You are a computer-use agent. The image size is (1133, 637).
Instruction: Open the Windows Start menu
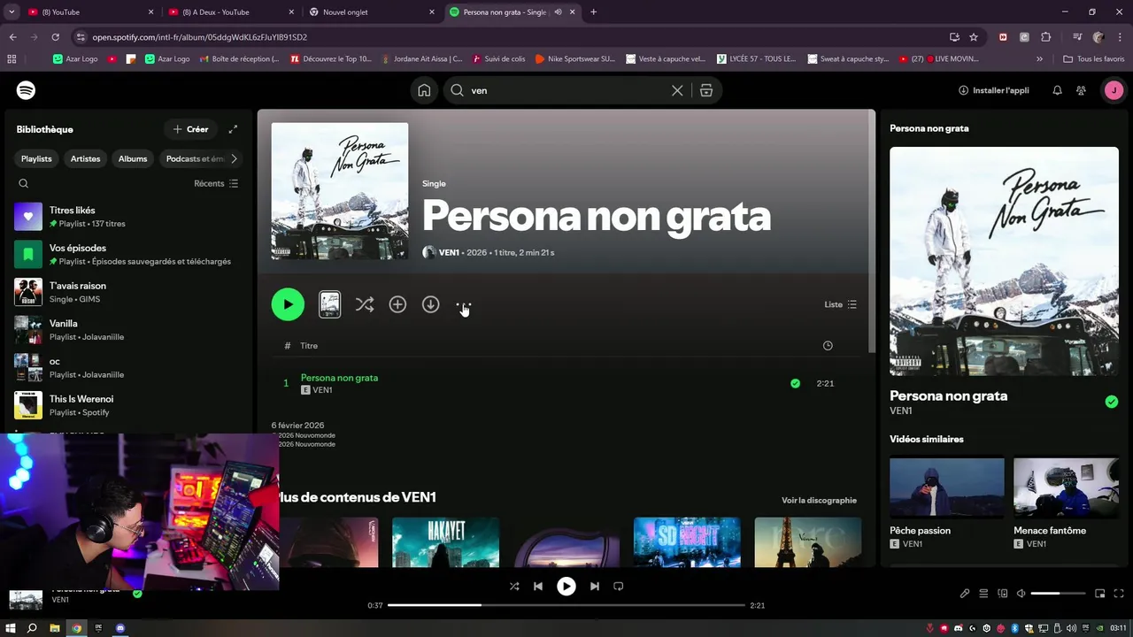coord(12,628)
